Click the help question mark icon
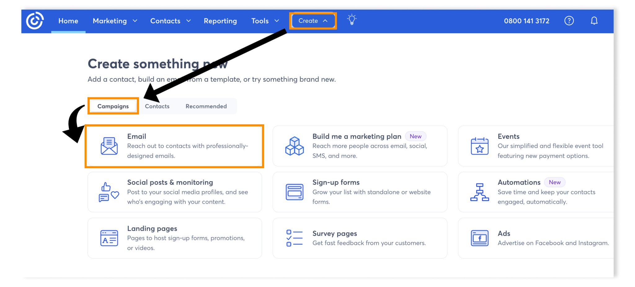635x287 pixels. pos(569,21)
